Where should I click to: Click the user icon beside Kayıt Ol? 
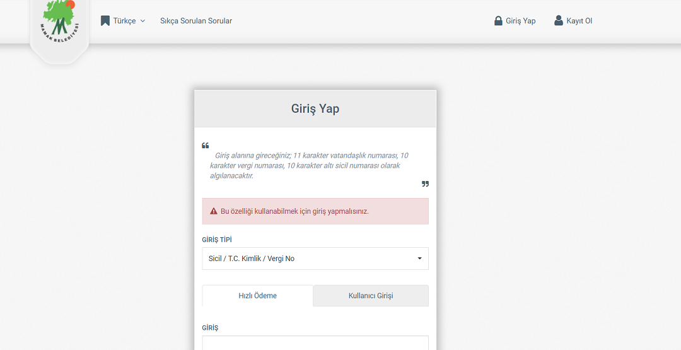tap(559, 21)
